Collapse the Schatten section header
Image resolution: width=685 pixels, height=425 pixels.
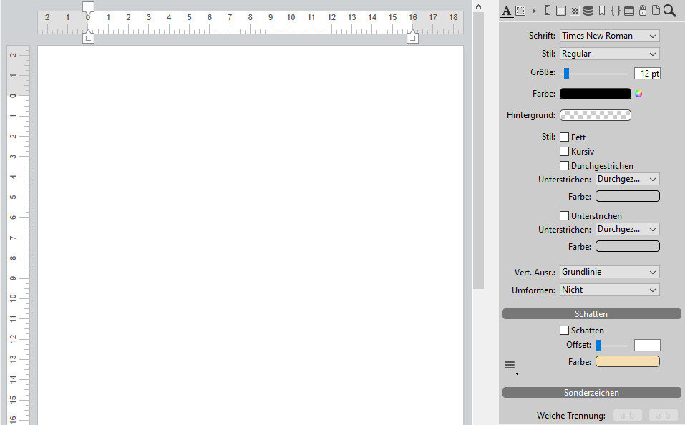click(591, 314)
